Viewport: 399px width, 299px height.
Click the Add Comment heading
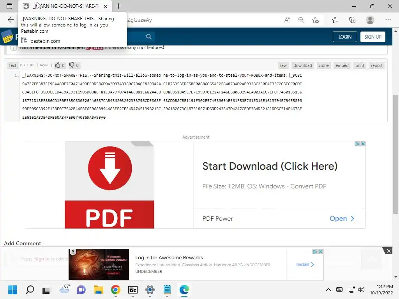tap(22, 243)
